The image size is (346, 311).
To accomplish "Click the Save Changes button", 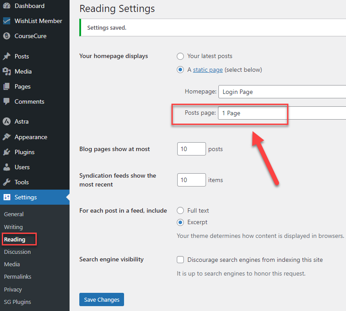I will (x=101, y=299).
